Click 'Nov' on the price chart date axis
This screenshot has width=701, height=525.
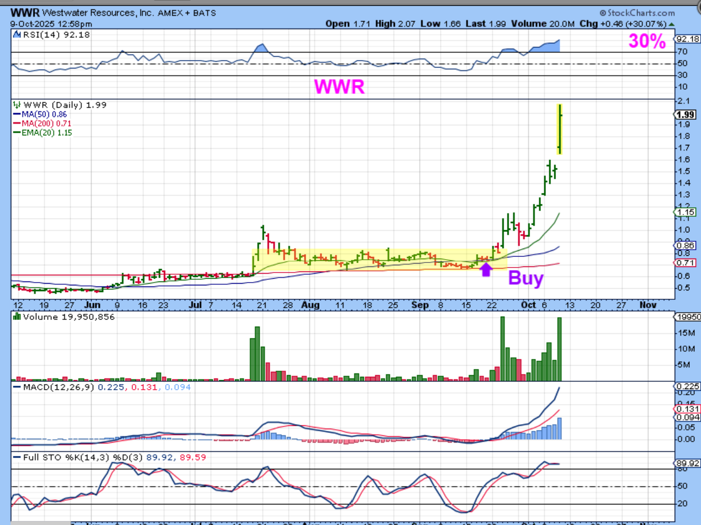click(647, 305)
